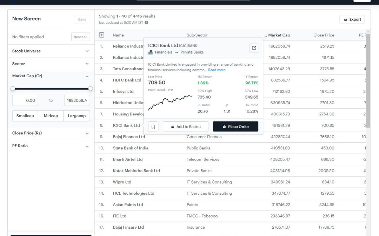Click Hindustan Unilever row name

click(x=128, y=103)
